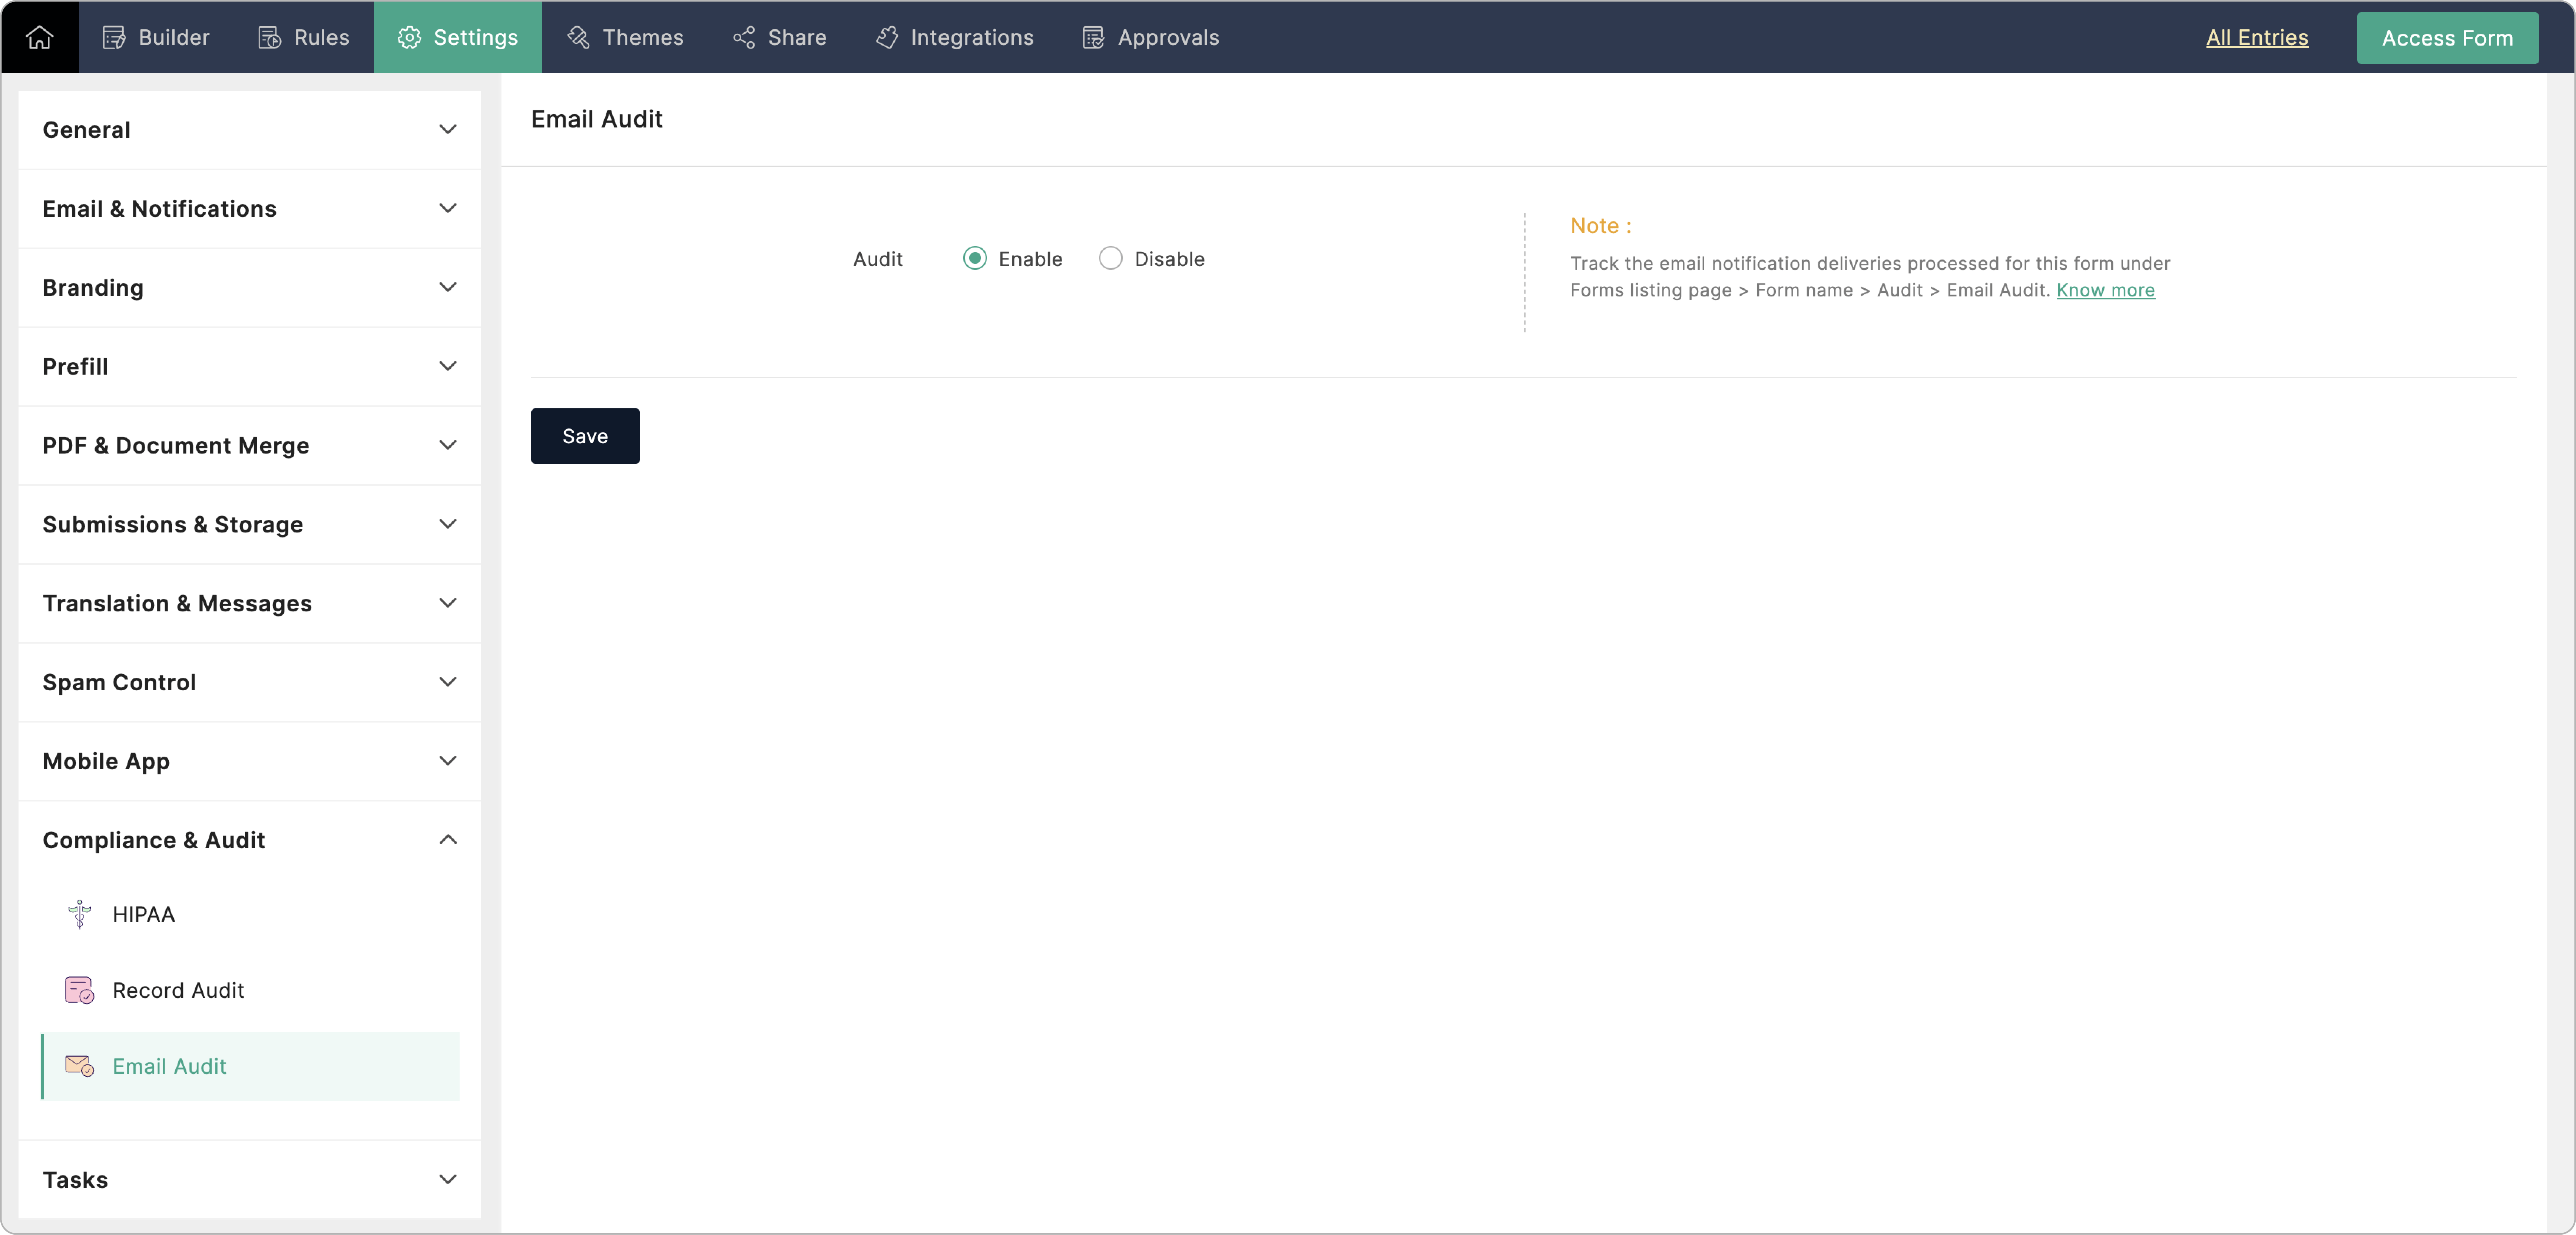
Task: Click the Save button
Action: click(x=585, y=436)
